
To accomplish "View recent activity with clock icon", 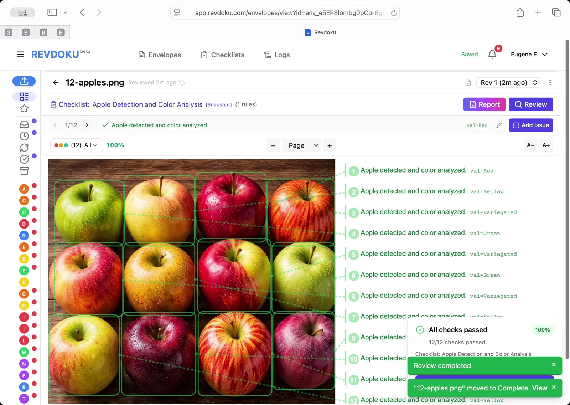I will tap(24, 135).
